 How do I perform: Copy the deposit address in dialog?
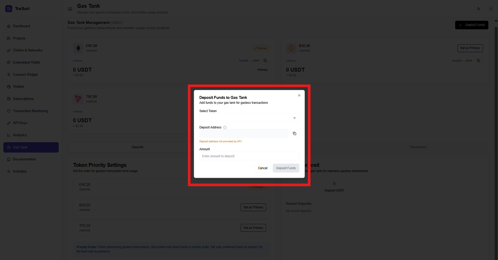pyautogui.click(x=294, y=134)
